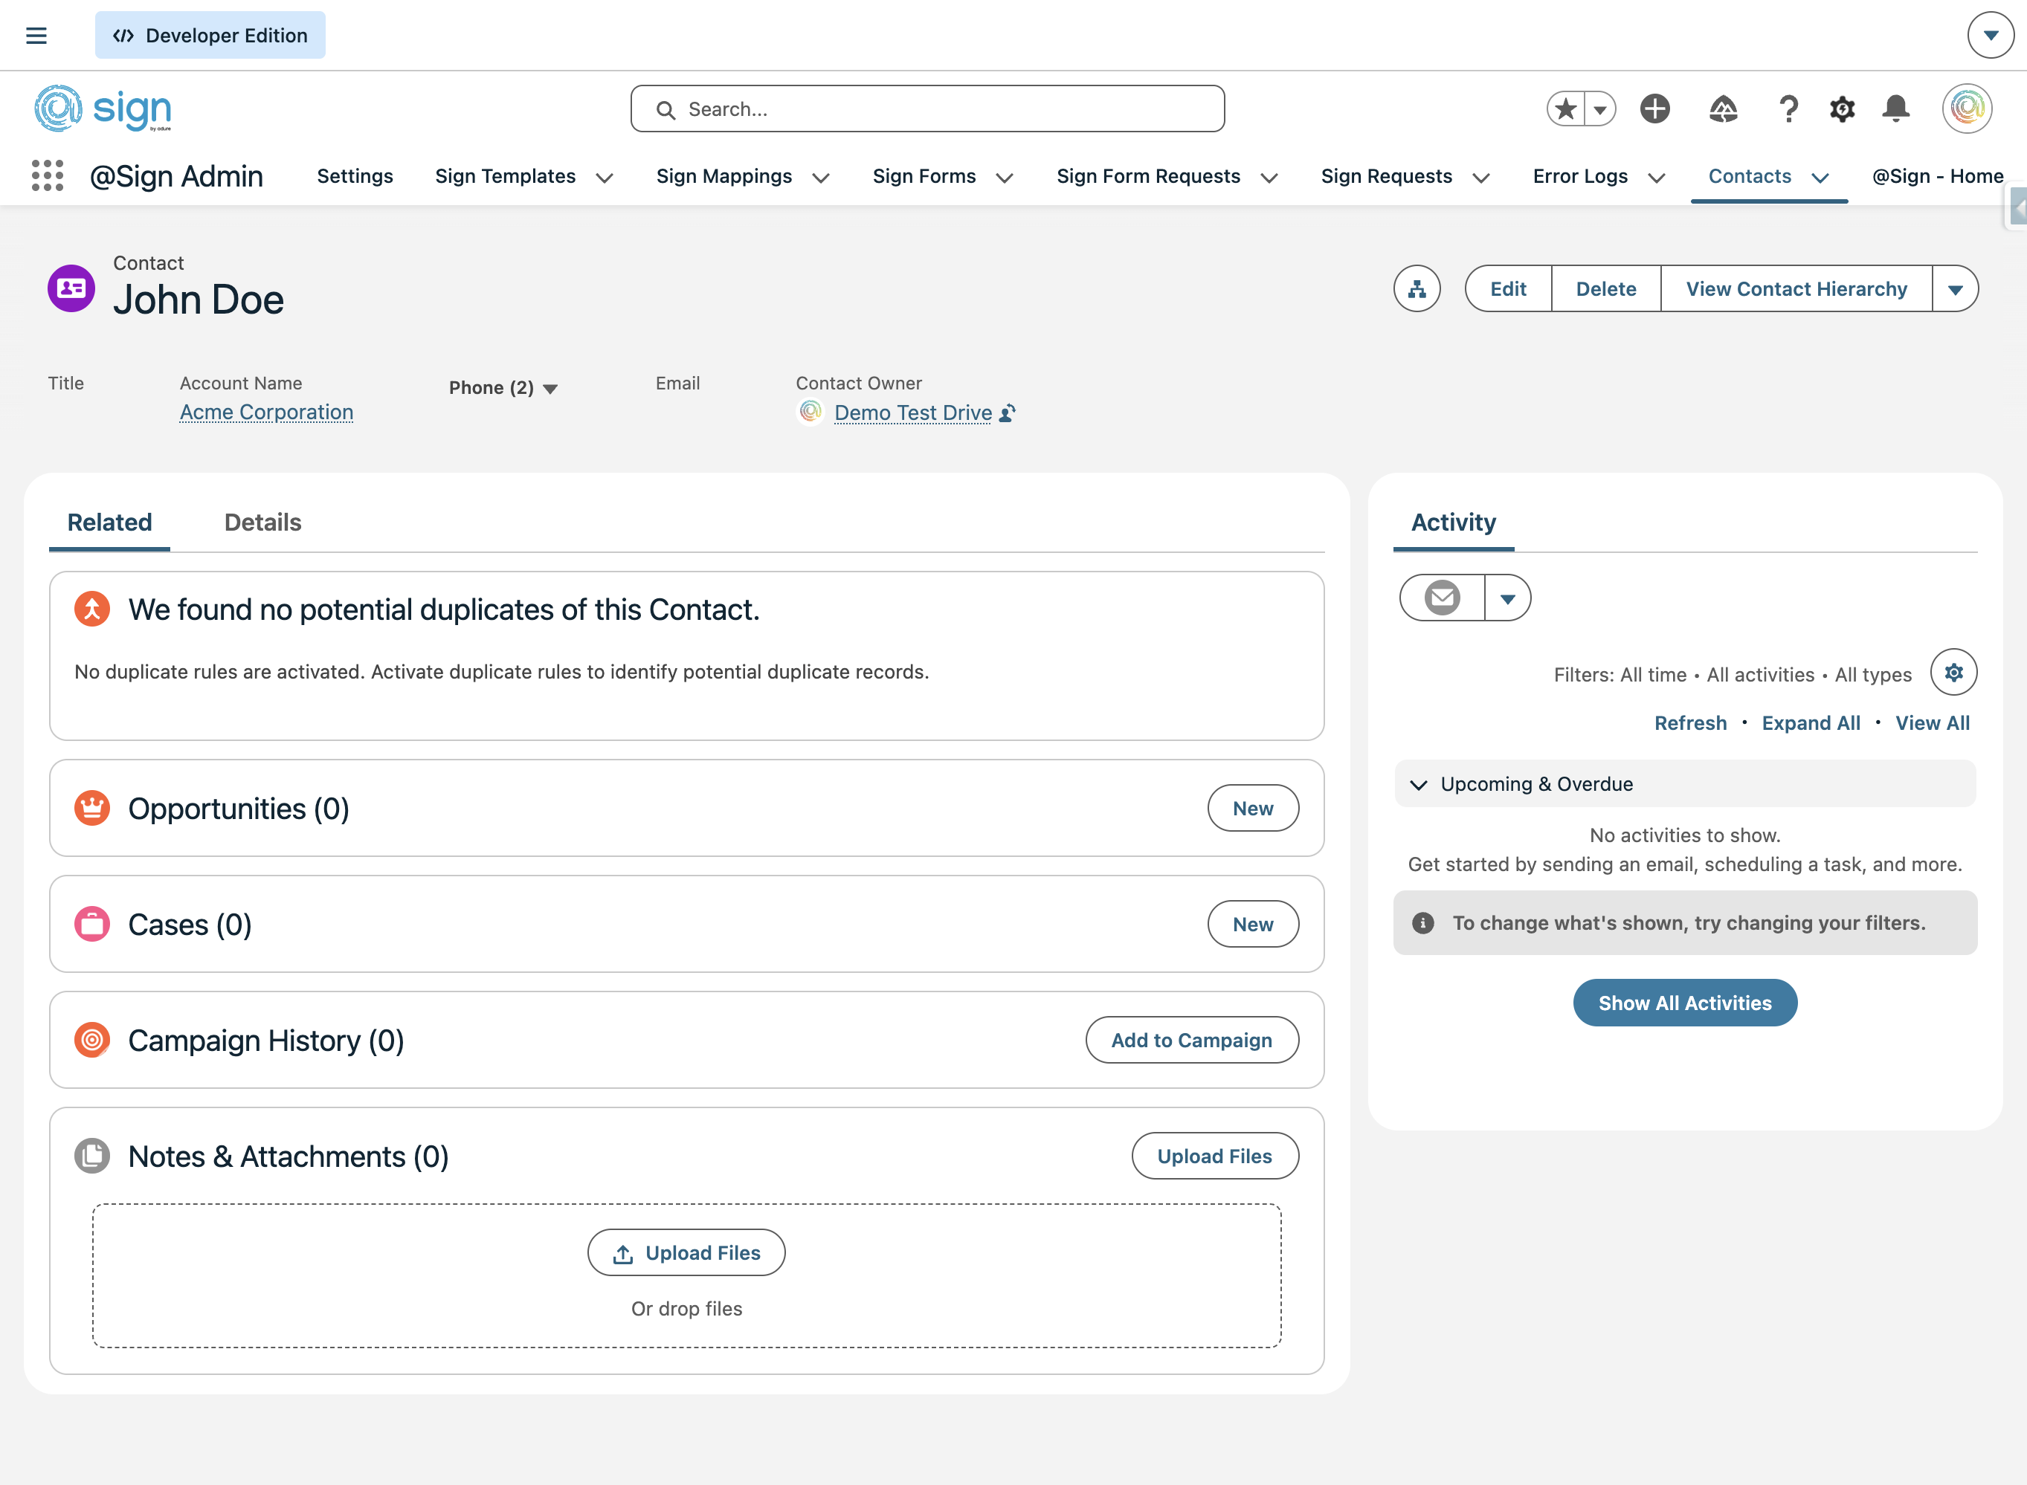Open the Trailhead guidance icon
2027x1485 pixels.
(x=1722, y=109)
